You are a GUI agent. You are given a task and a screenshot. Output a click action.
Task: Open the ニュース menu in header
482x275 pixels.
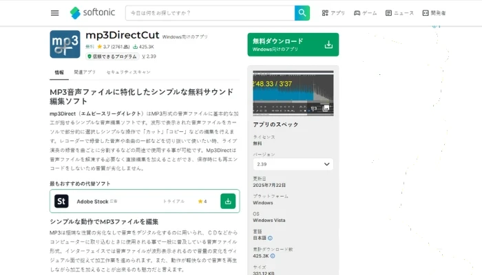tap(399, 13)
